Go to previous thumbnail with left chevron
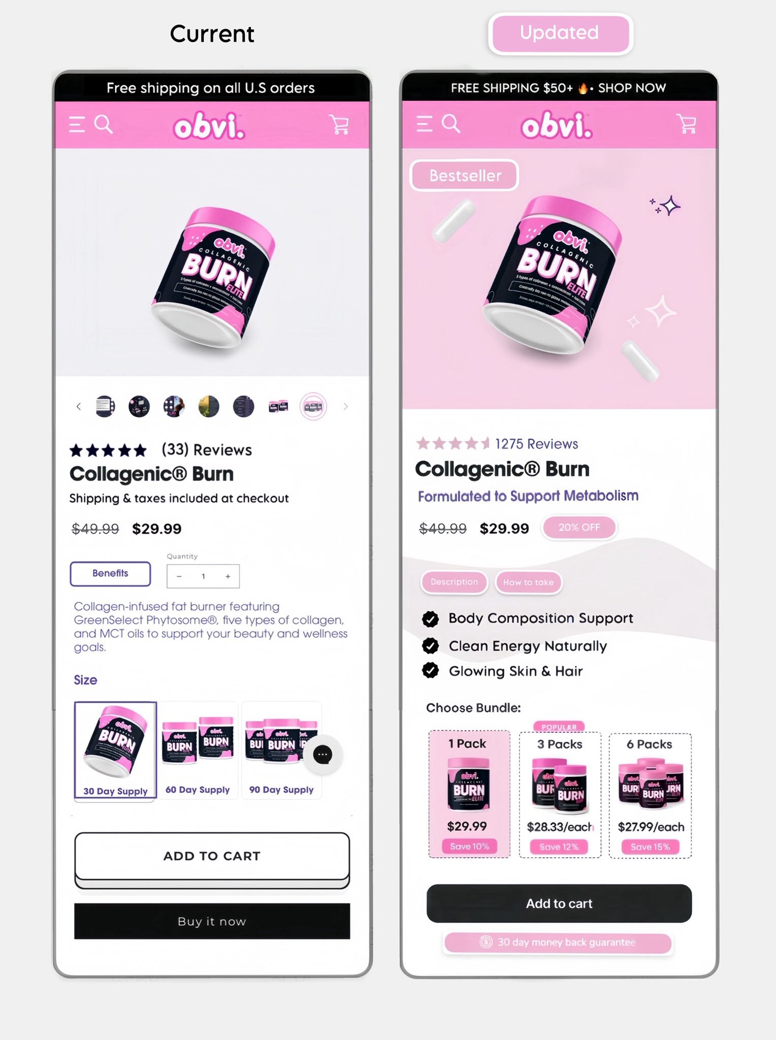 click(x=78, y=406)
